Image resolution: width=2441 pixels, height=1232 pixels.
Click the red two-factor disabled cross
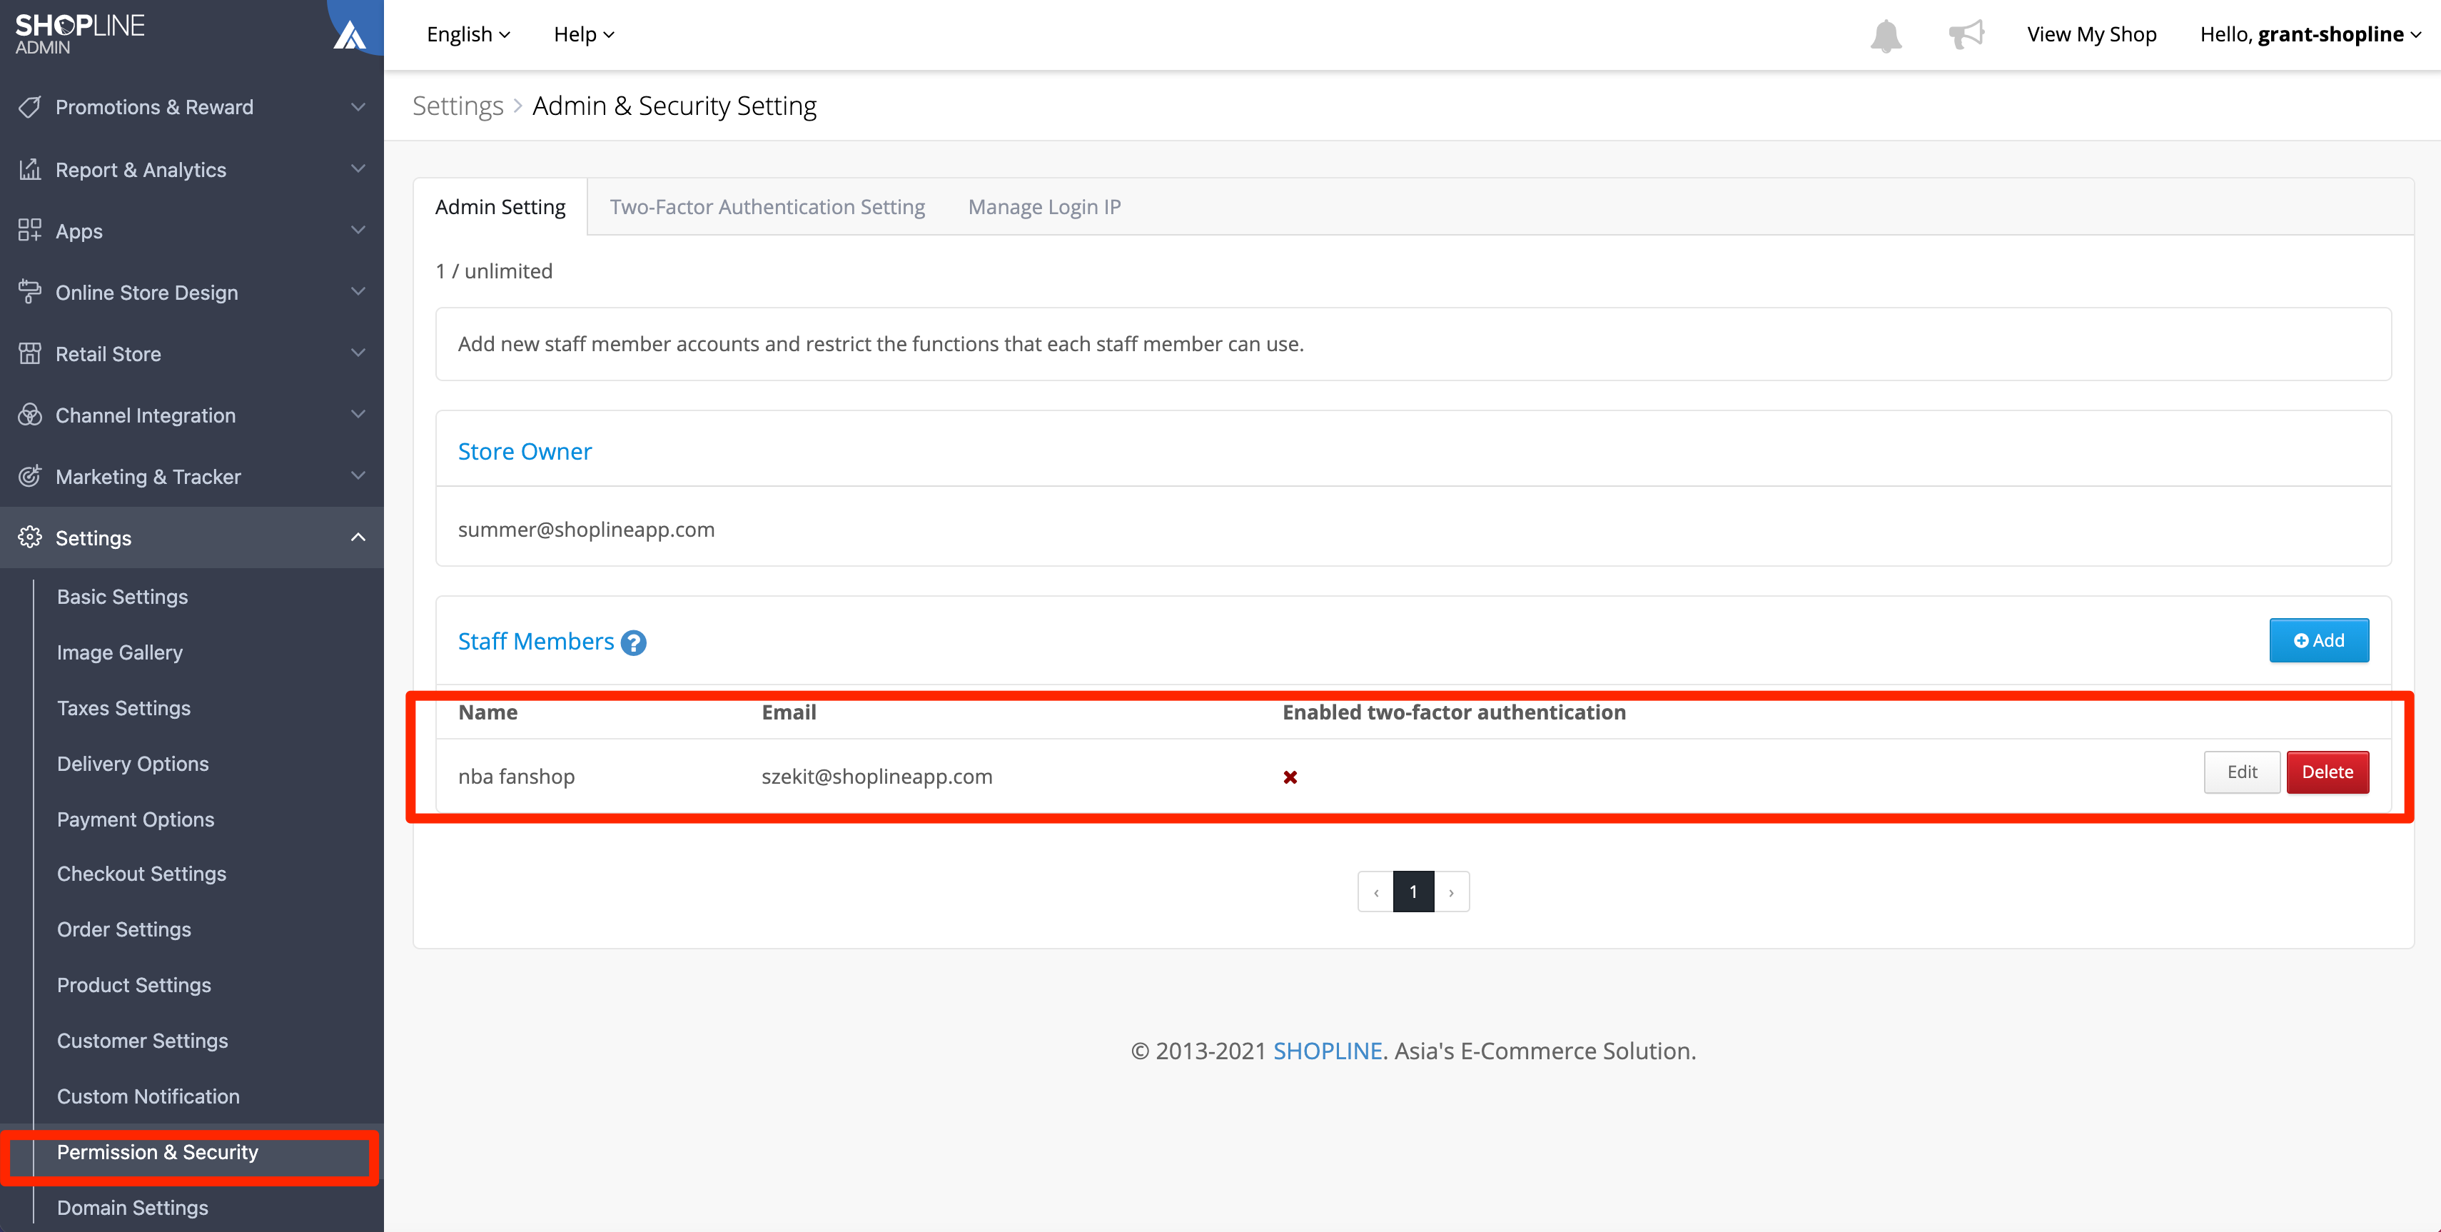1290,777
